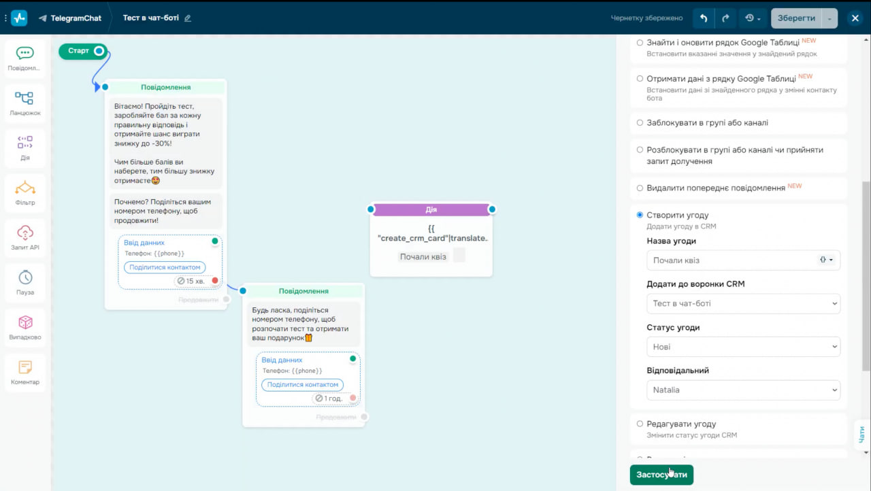
Task: Click the first Повідомлення block's input connector dot
Action: pos(105,87)
